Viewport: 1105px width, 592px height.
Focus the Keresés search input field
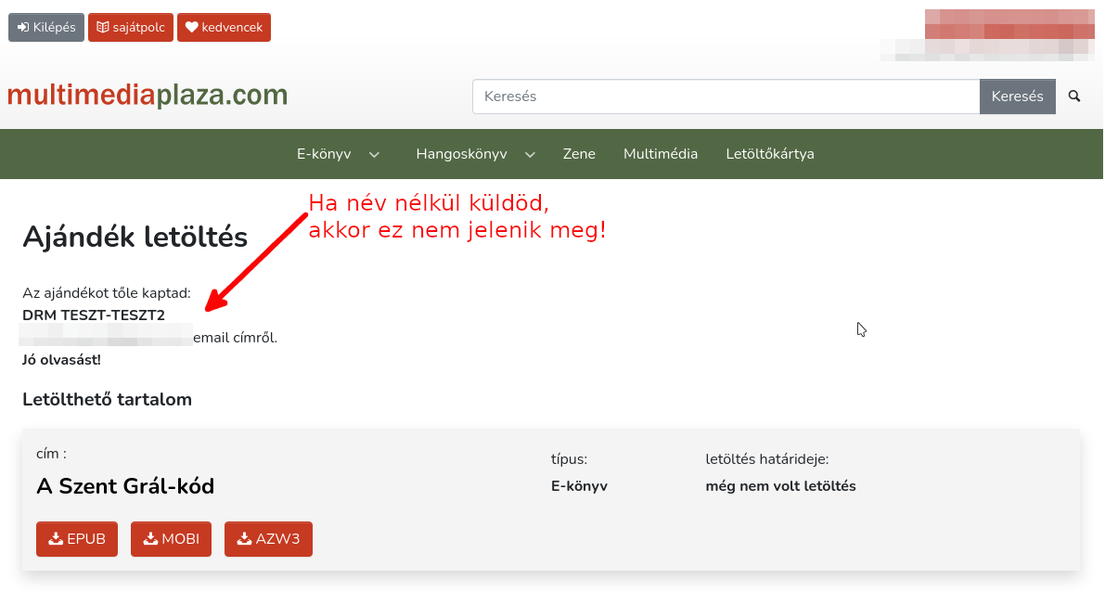pos(726,97)
